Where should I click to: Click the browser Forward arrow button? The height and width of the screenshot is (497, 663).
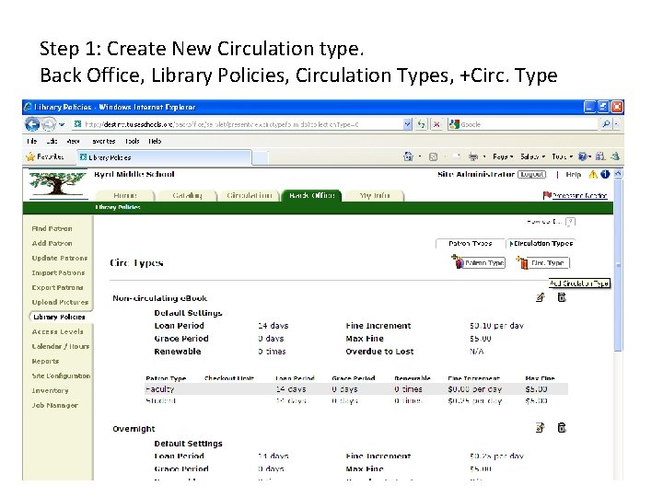[48, 124]
